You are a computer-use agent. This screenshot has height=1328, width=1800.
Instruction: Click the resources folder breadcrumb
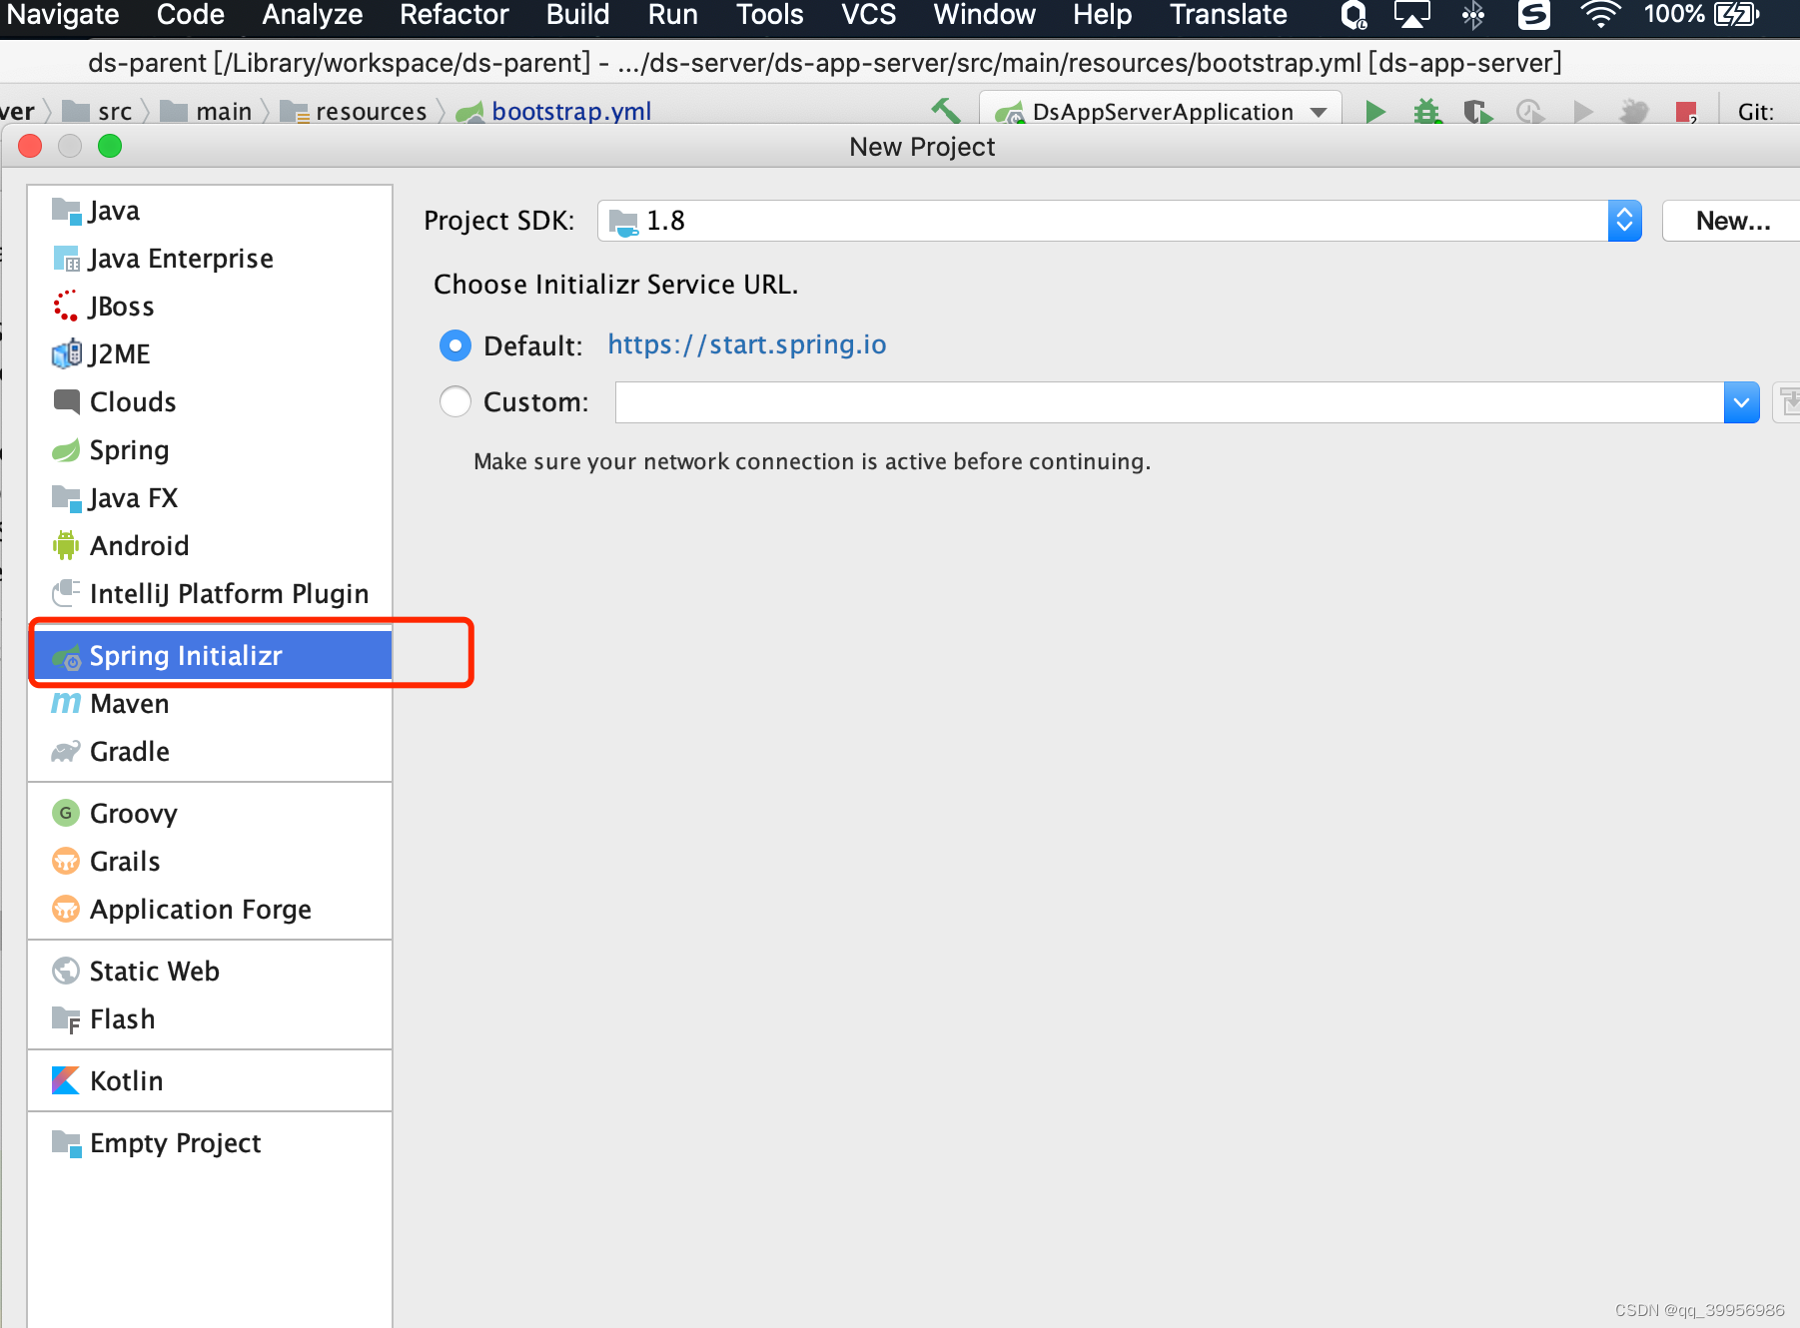[x=355, y=111]
